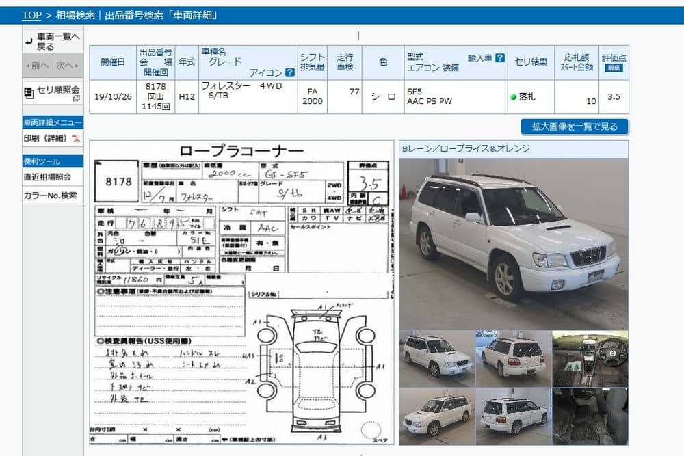Screen dimensions: 684x456
Task: Open カラーNo.検索 tool
Action: 51,196
